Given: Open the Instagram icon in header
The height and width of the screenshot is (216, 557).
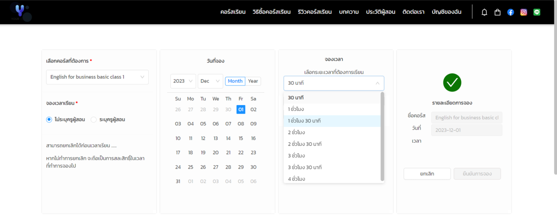Looking at the screenshot, I should pyautogui.click(x=524, y=12).
